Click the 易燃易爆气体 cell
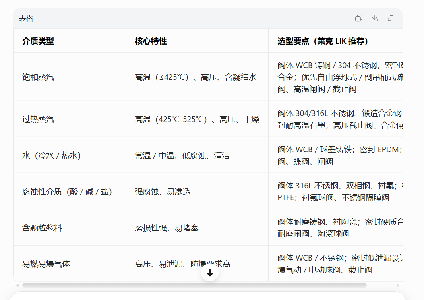Image resolution: width=424 pixels, height=300 pixels. pos(70,264)
